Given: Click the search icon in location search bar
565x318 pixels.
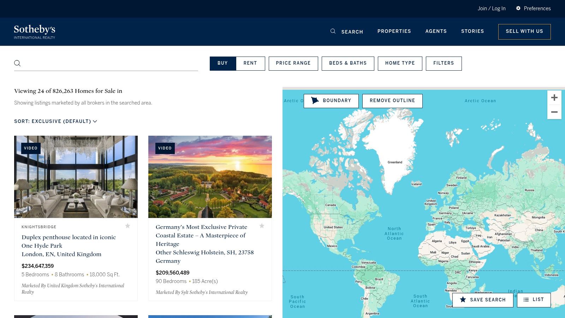Looking at the screenshot, I should (x=17, y=63).
